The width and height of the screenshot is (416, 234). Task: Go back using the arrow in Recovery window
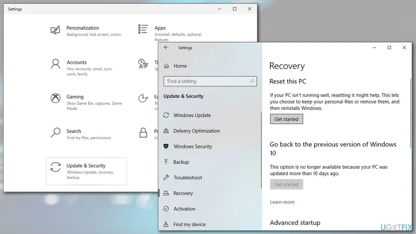[x=166, y=48]
